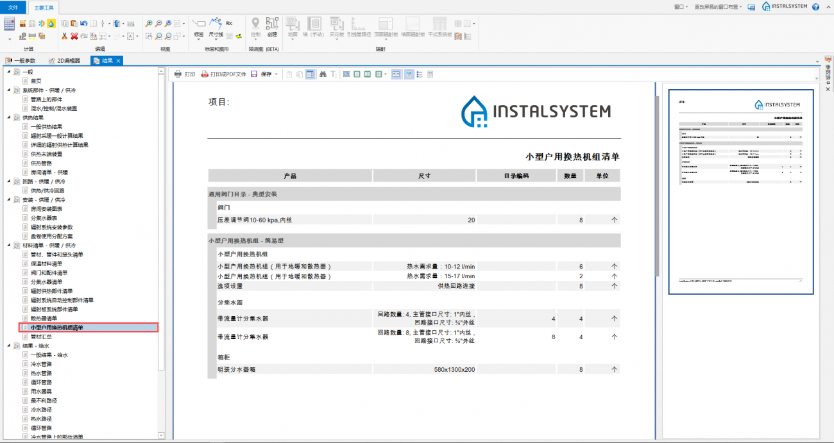Viewport: 834px width, 443px height.
Task: Click the INSTALSYSTEM help question mark icon
Action: tap(815, 7)
